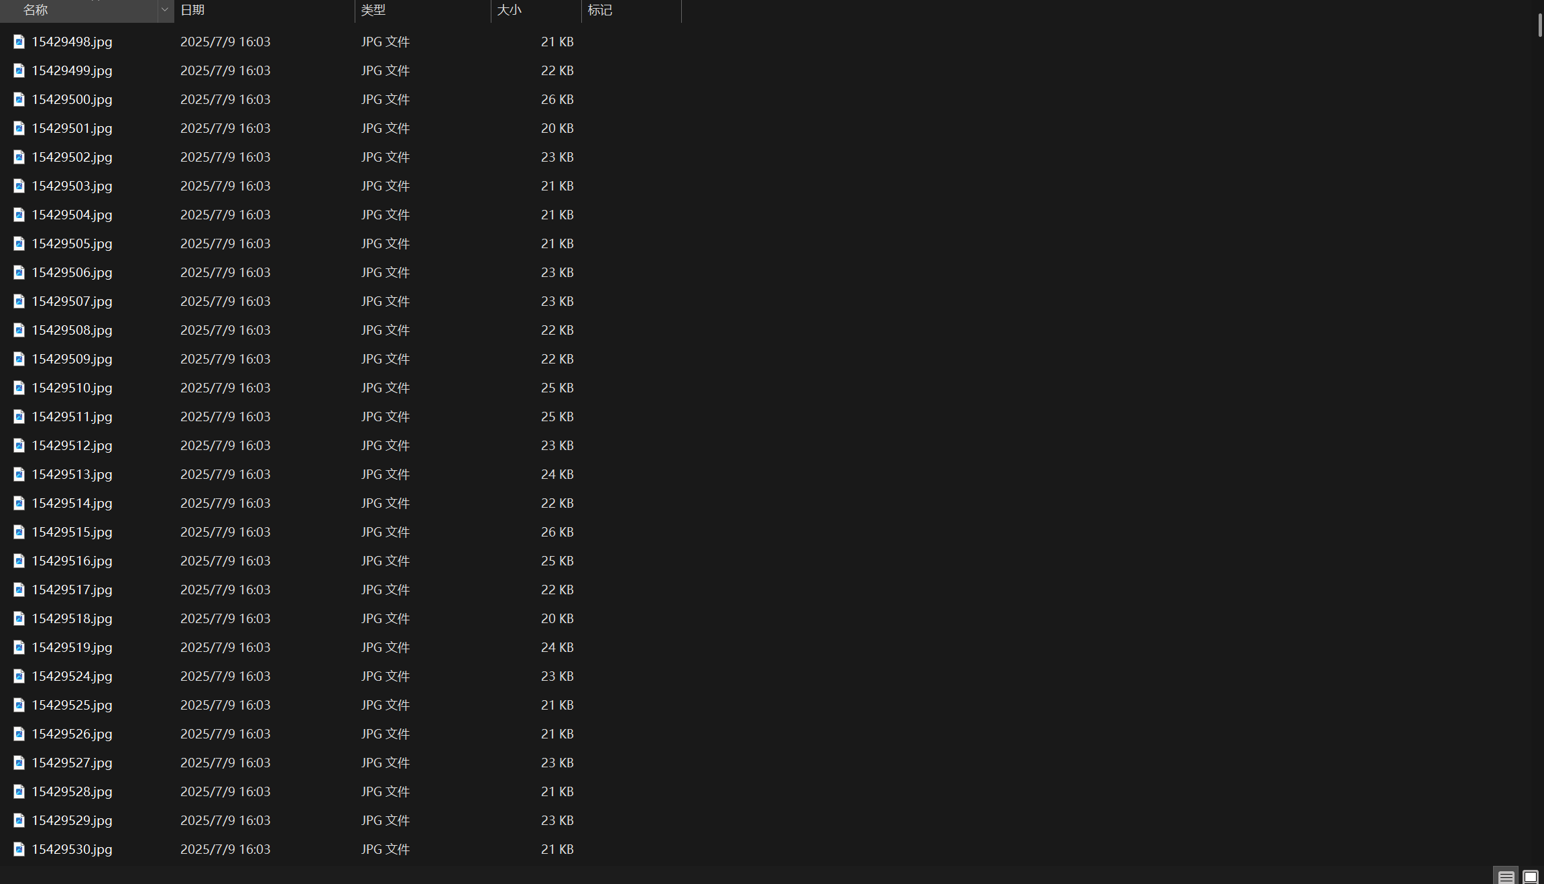The image size is (1544, 884).
Task: Click the file icon of 15429503.jpg
Action: [19, 186]
